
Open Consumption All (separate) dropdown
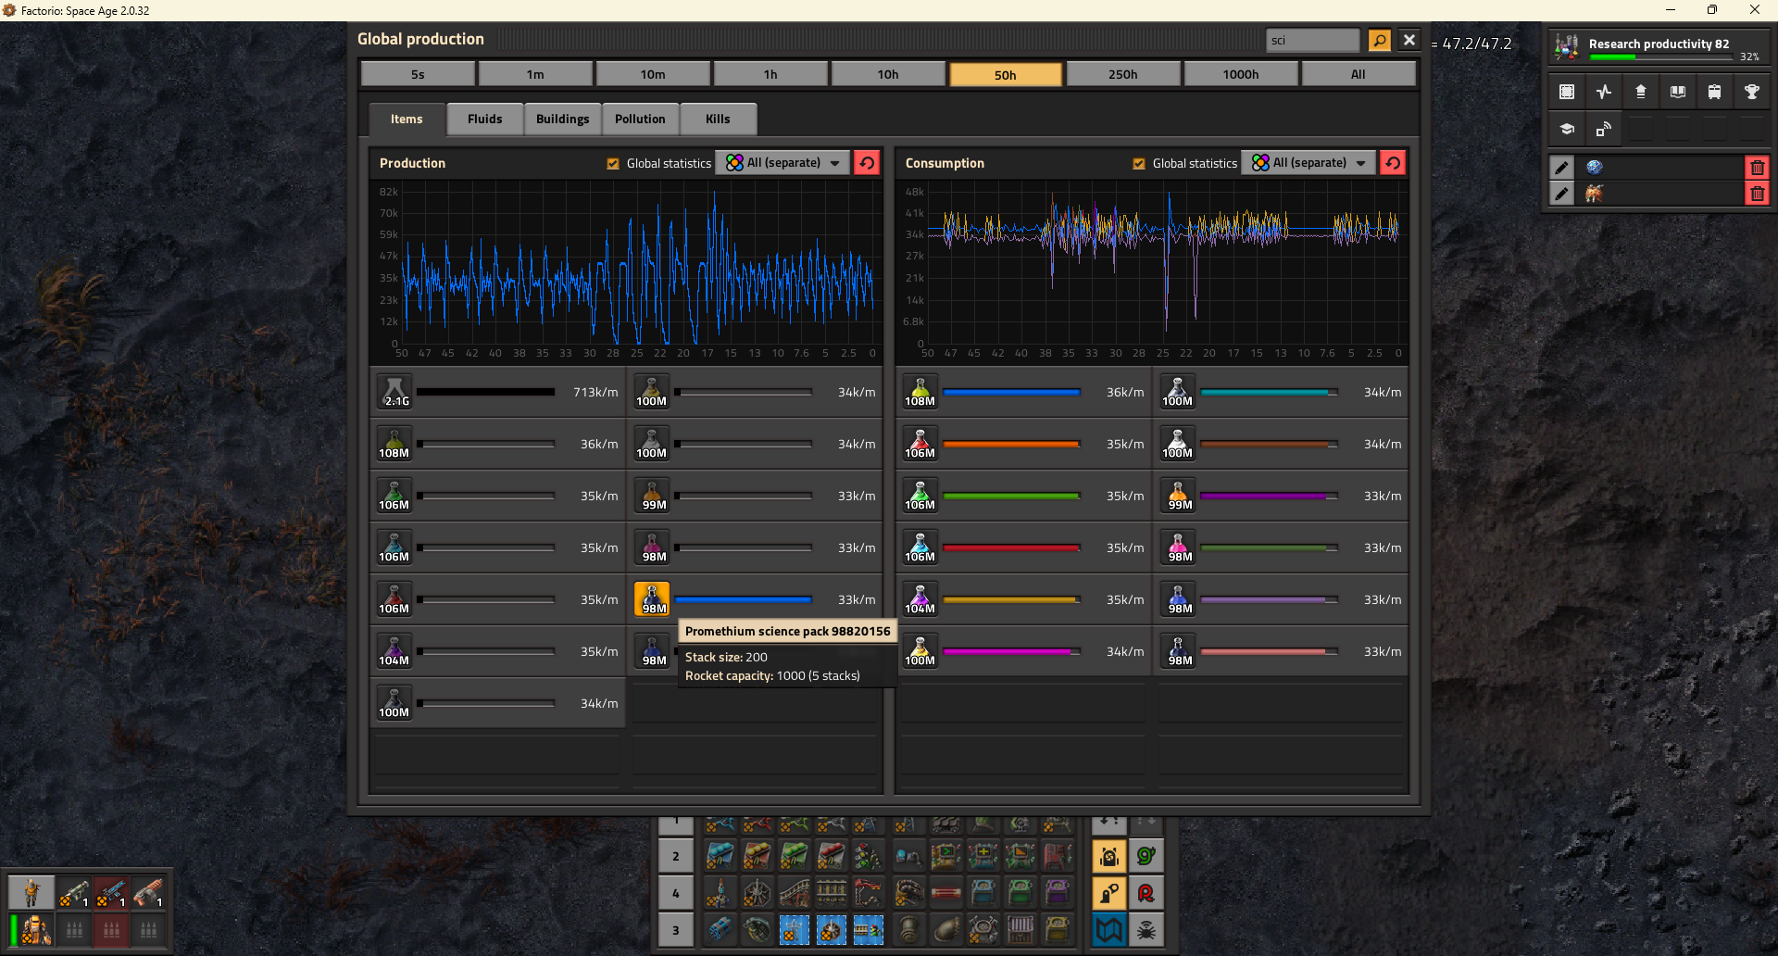tap(1308, 163)
